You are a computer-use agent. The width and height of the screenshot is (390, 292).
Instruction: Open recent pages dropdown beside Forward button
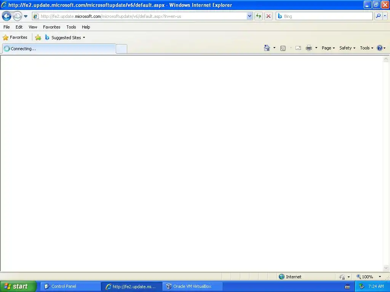click(x=26, y=16)
